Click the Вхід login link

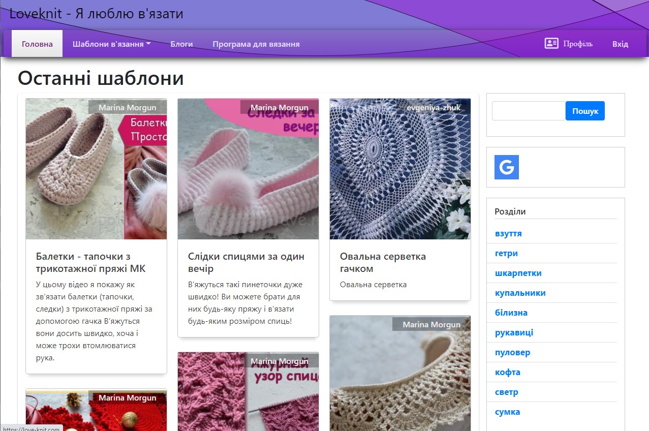620,44
